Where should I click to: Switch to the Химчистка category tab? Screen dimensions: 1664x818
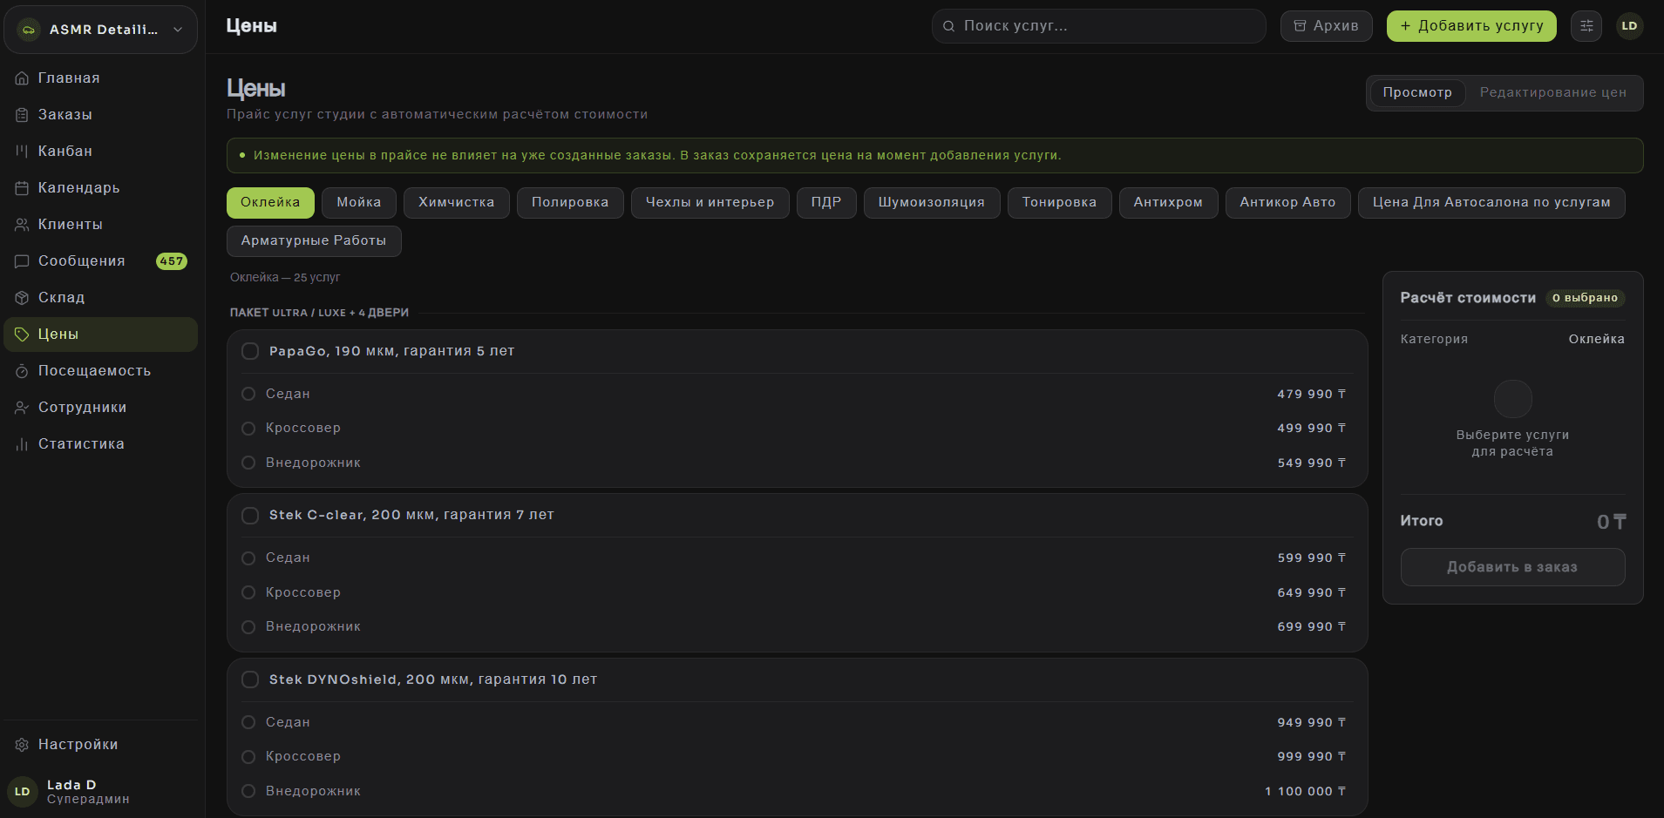pyautogui.click(x=457, y=203)
